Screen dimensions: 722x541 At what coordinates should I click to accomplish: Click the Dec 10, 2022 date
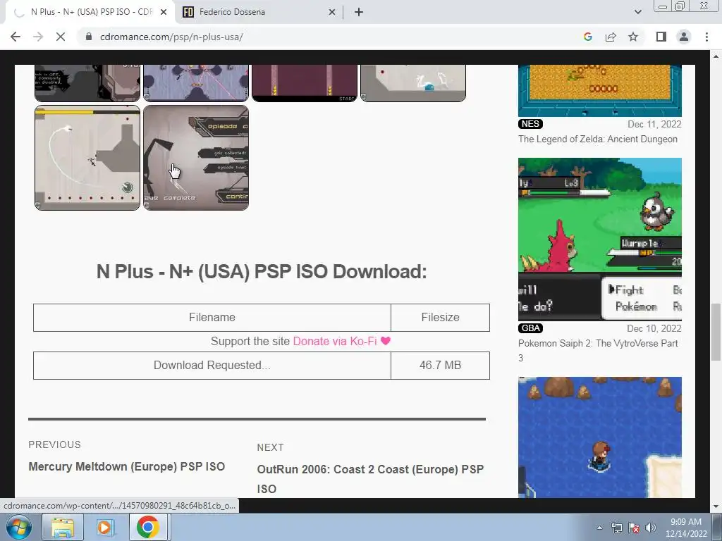click(x=654, y=328)
